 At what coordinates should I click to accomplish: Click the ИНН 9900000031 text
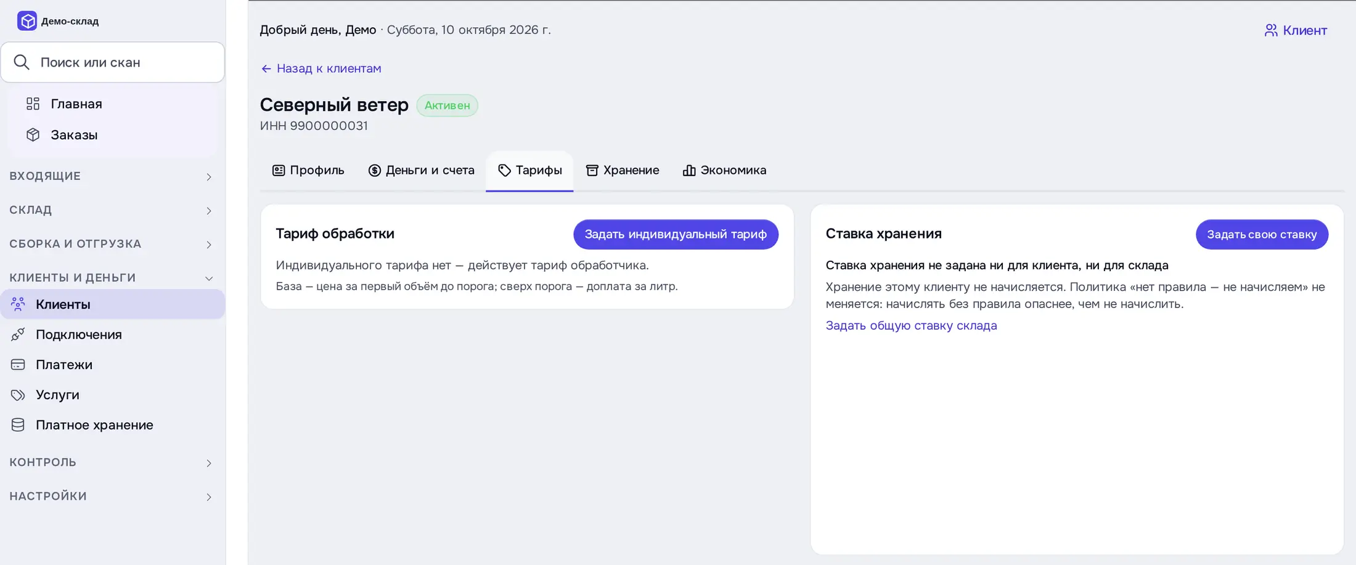pyautogui.click(x=314, y=126)
